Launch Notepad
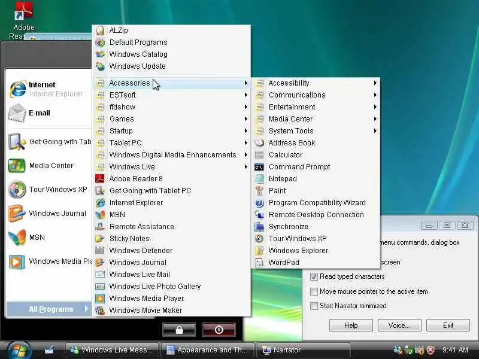The width and height of the screenshot is (479, 359). [x=316, y=178]
